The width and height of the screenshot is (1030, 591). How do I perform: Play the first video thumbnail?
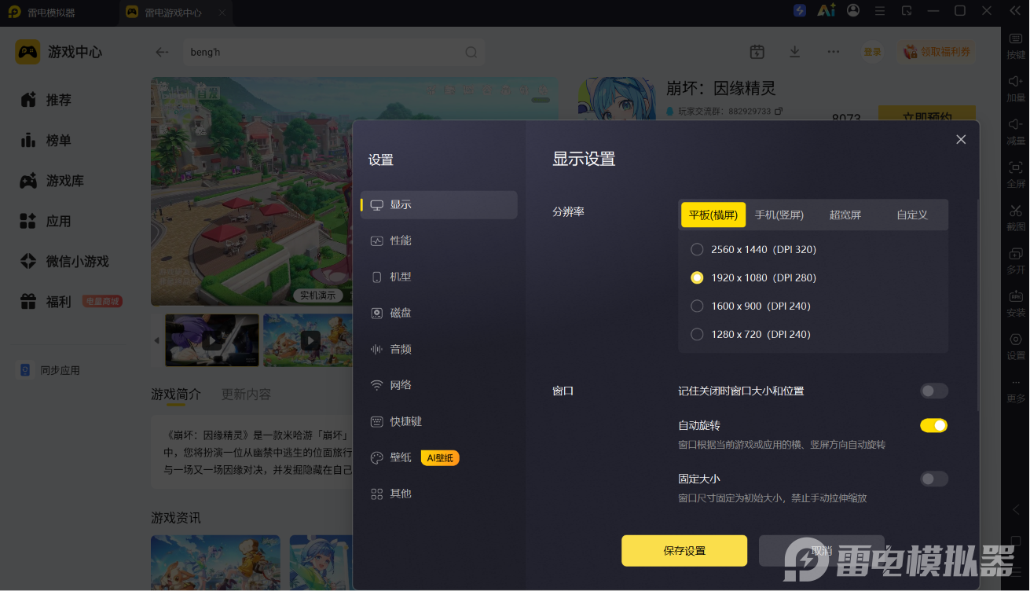pyautogui.click(x=212, y=340)
